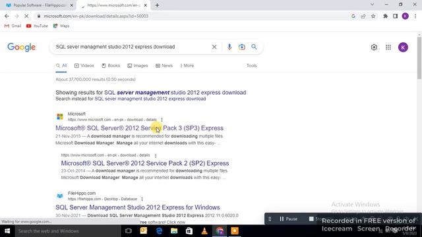Open Gmail bookmark
This screenshot has height=237, width=422.
coord(13,26)
